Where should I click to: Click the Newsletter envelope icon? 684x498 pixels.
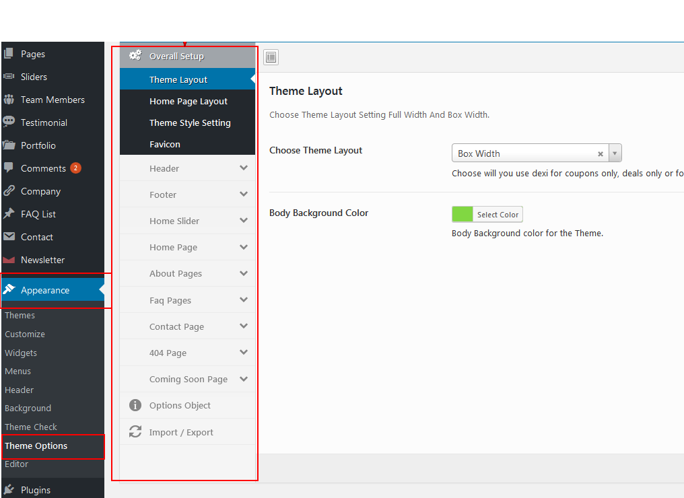(9, 260)
